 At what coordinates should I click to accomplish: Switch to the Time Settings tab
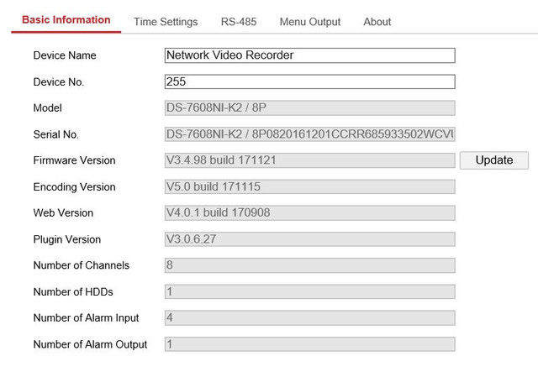tap(166, 22)
